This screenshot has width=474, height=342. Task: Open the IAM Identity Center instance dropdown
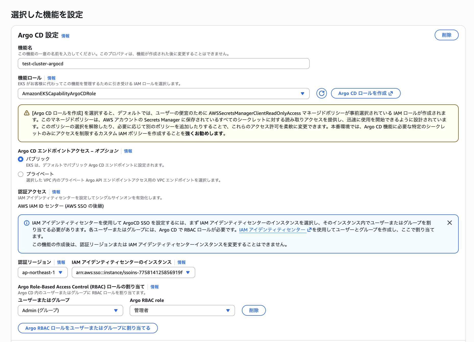click(133, 273)
